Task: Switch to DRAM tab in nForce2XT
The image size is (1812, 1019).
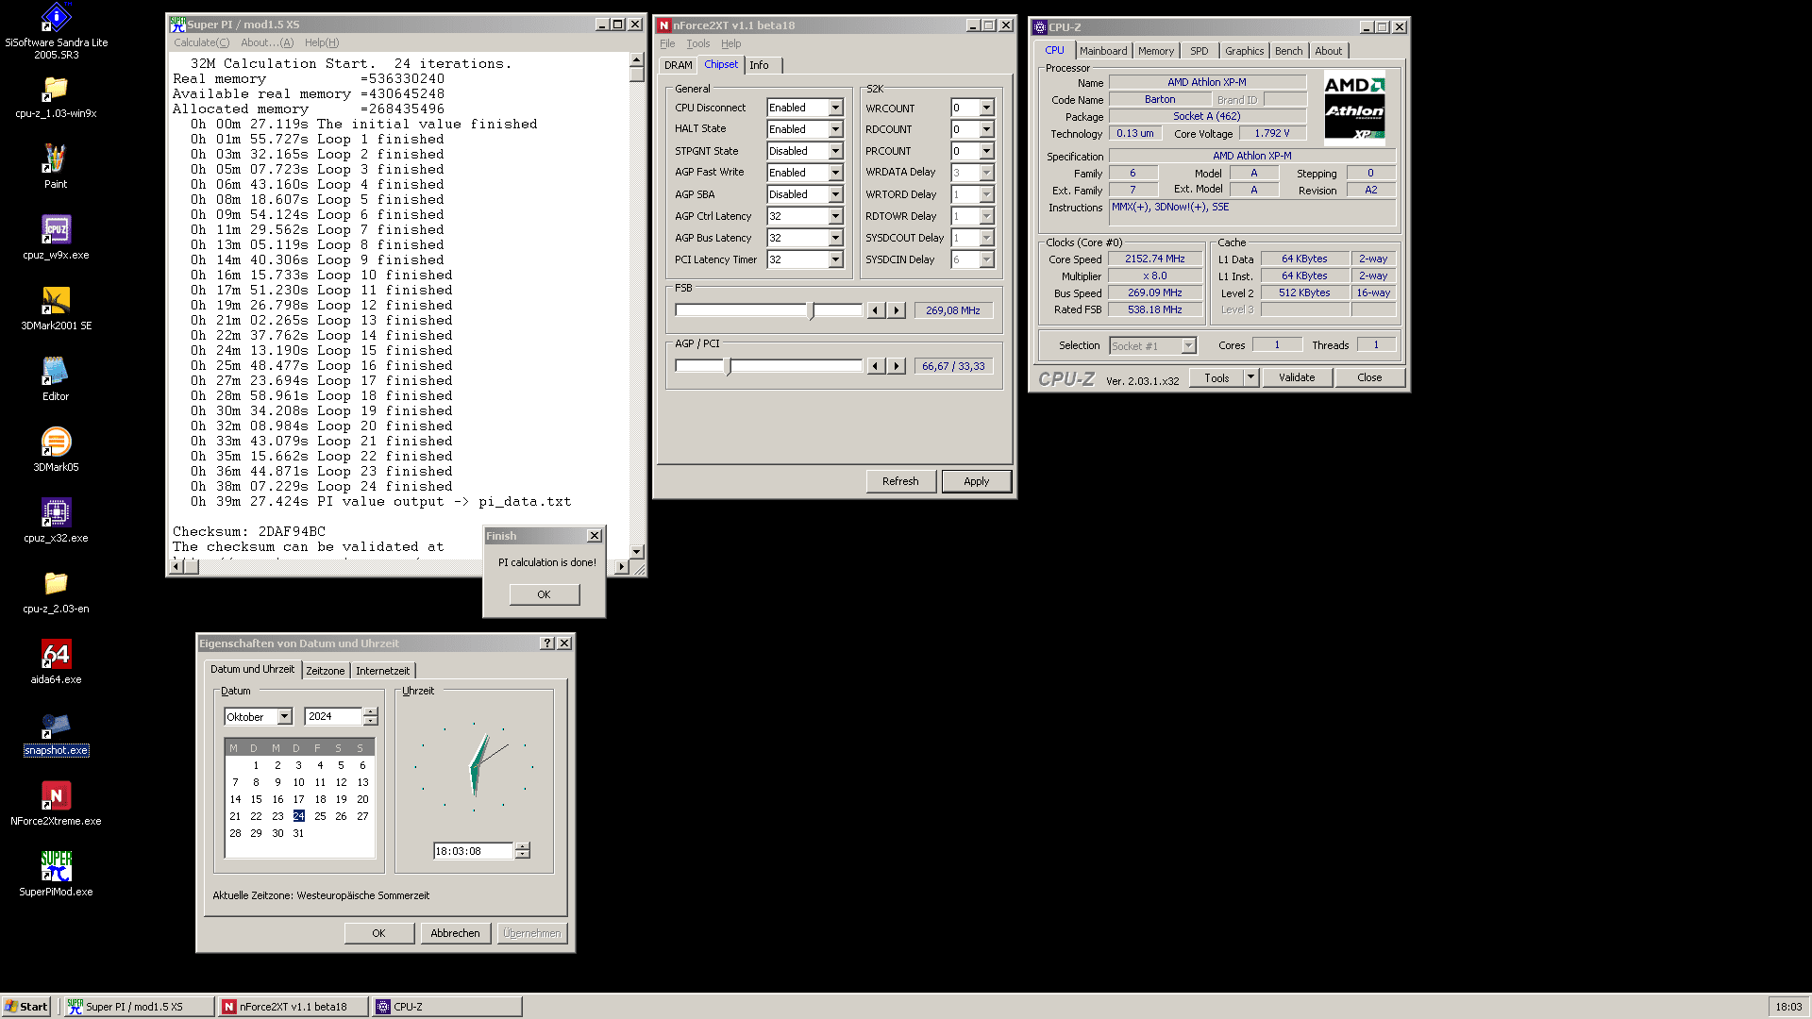Action: [x=678, y=65]
